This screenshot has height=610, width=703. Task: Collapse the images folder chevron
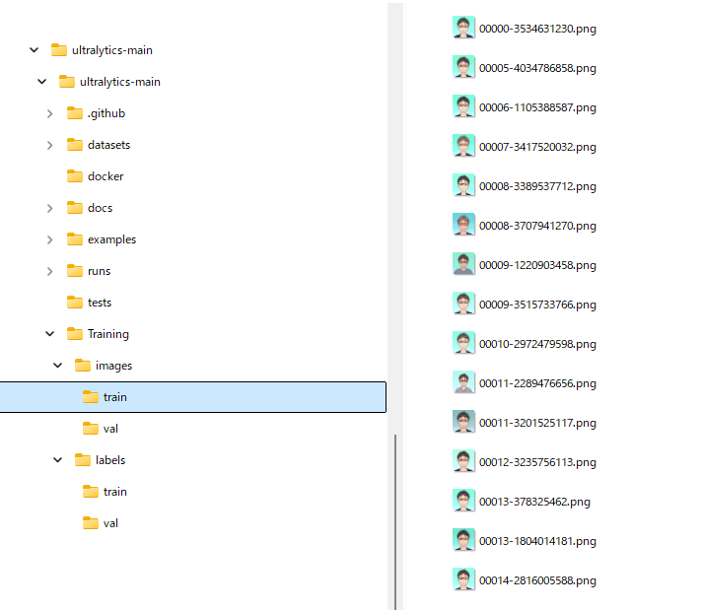click(x=57, y=366)
